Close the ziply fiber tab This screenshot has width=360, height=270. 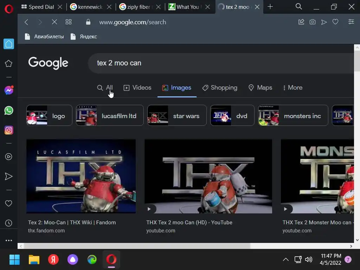click(x=158, y=7)
